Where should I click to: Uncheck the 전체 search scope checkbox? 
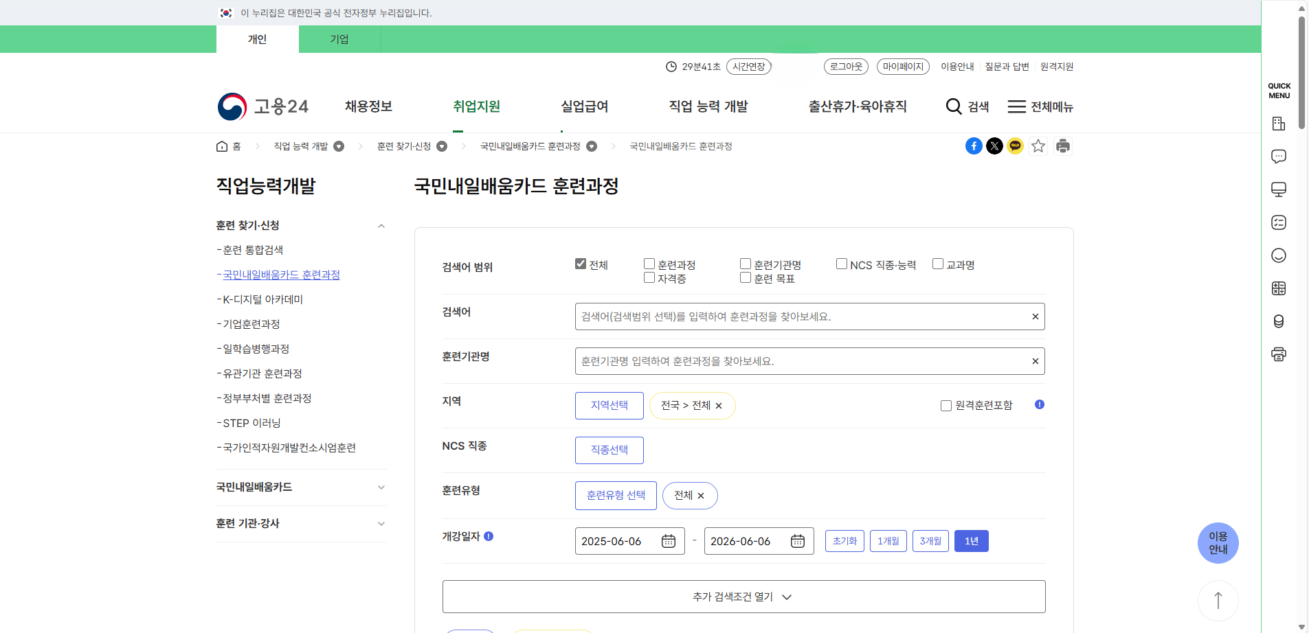coord(581,263)
